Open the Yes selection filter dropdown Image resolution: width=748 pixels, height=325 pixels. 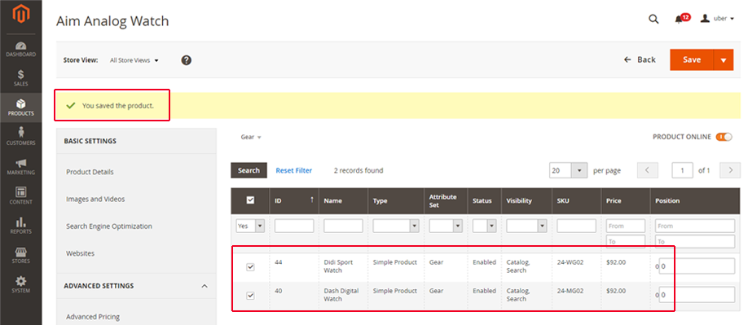pyautogui.click(x=250, y=226)
